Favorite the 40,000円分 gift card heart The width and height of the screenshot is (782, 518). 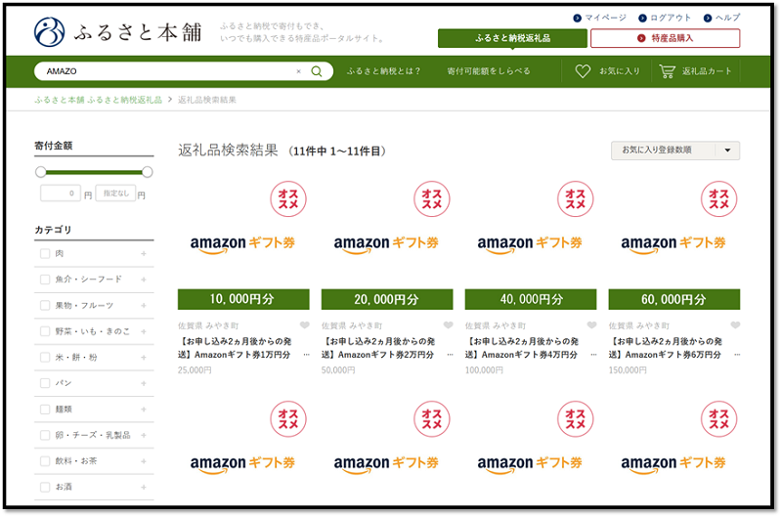click(591, 325)
